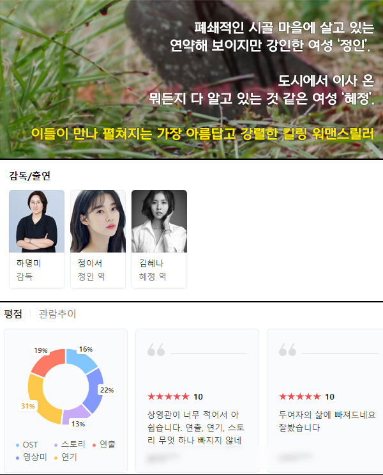
Task: Open director 하명미 profile photo
Action: 36,221
